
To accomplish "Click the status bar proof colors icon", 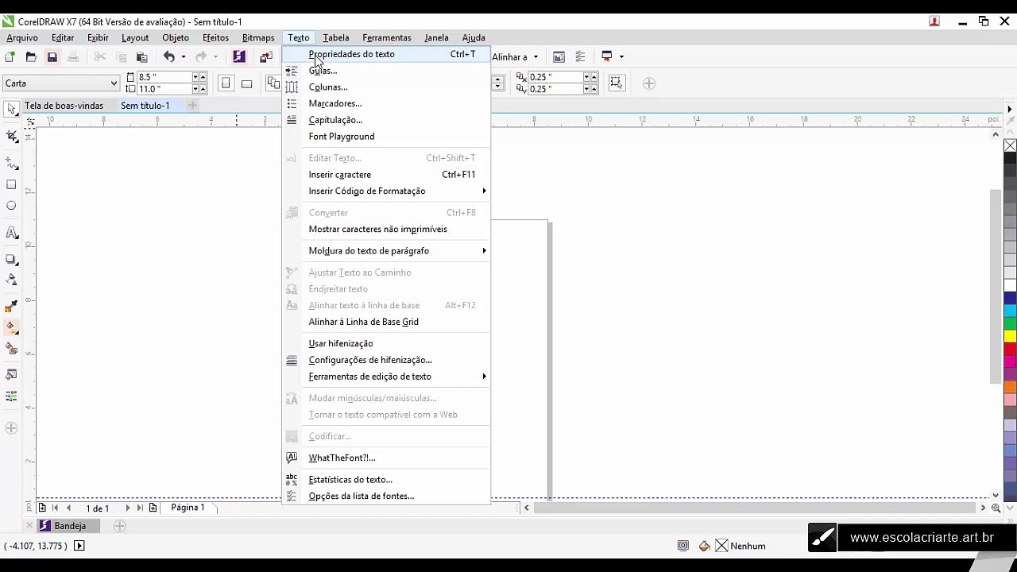I will tap(683, 546).
